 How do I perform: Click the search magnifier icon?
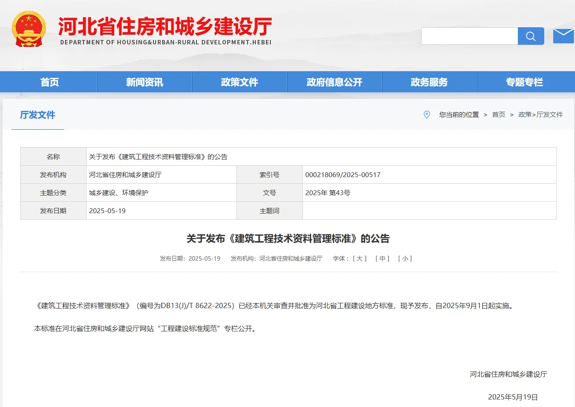point(531,36)
